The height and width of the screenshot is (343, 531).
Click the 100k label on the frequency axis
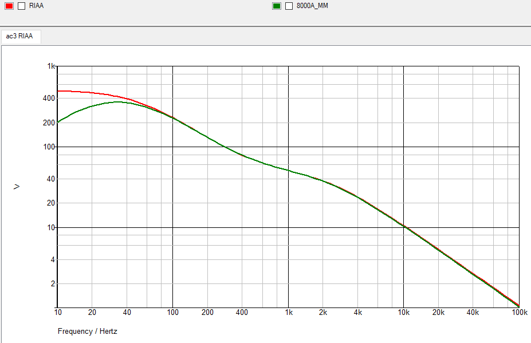(x=519, y=312)
